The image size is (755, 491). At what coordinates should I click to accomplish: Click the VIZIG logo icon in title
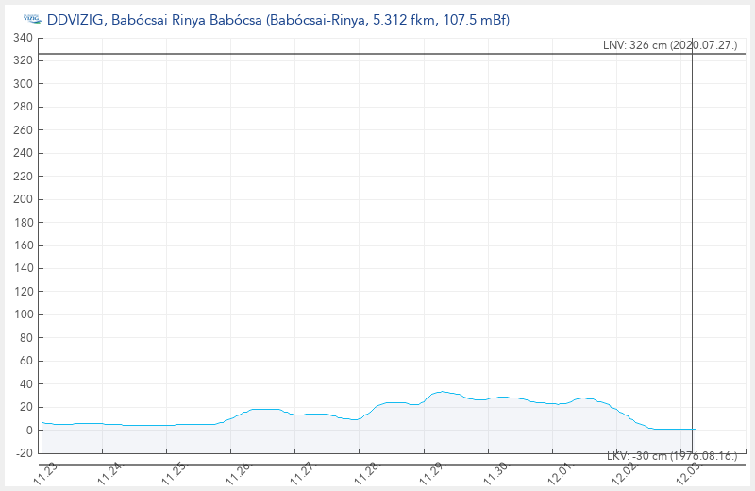[x=31, y=19]
